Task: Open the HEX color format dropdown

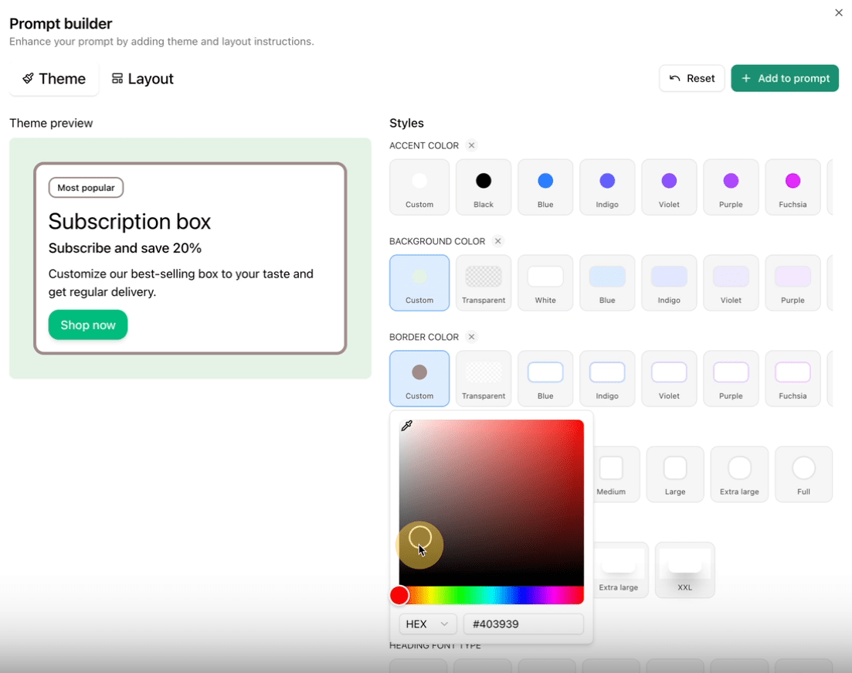Action: point(428,624)
